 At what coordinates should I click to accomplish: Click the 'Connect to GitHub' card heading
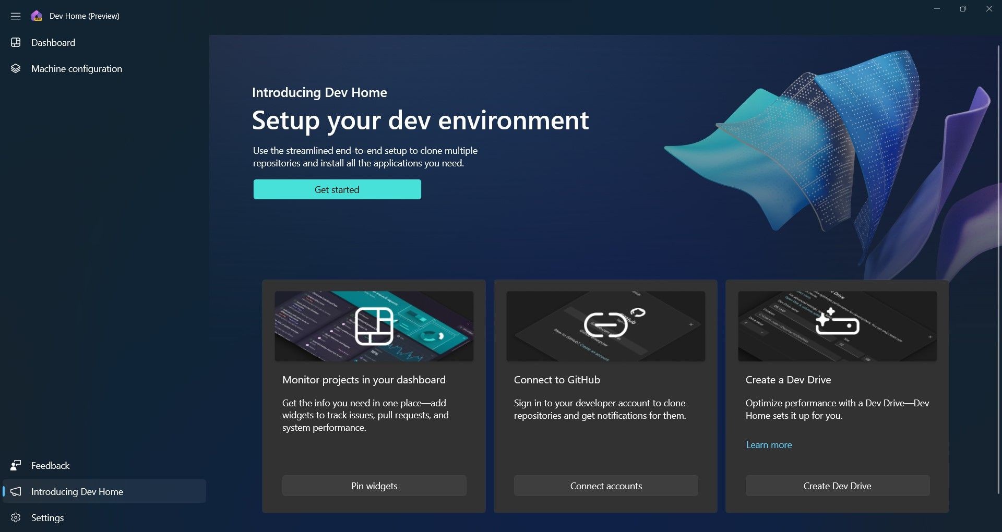(x=557, y=380)
